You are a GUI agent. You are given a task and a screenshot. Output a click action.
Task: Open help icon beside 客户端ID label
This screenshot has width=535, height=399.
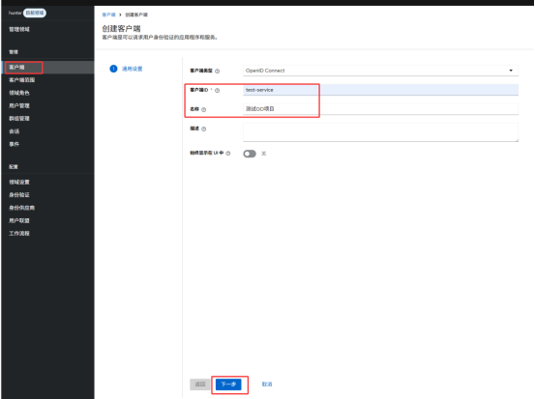[218, 90]
